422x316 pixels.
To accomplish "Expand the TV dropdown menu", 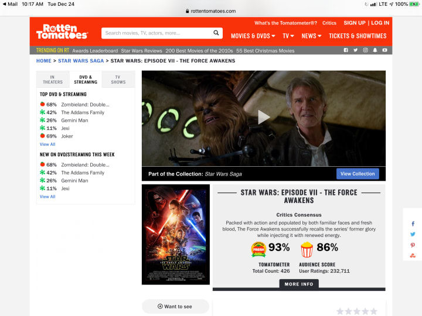I will (288, 36).
